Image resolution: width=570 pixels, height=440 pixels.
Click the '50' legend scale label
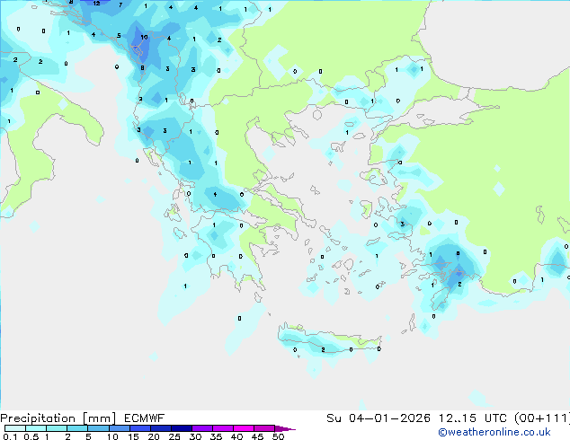coord(278,436)
